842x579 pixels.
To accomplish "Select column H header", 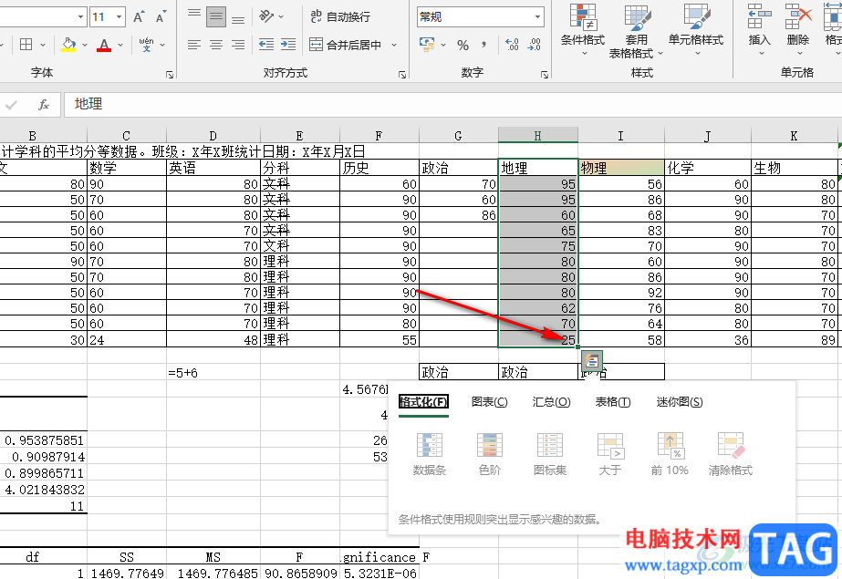I will pyautogui.click(x=538, y=135).
